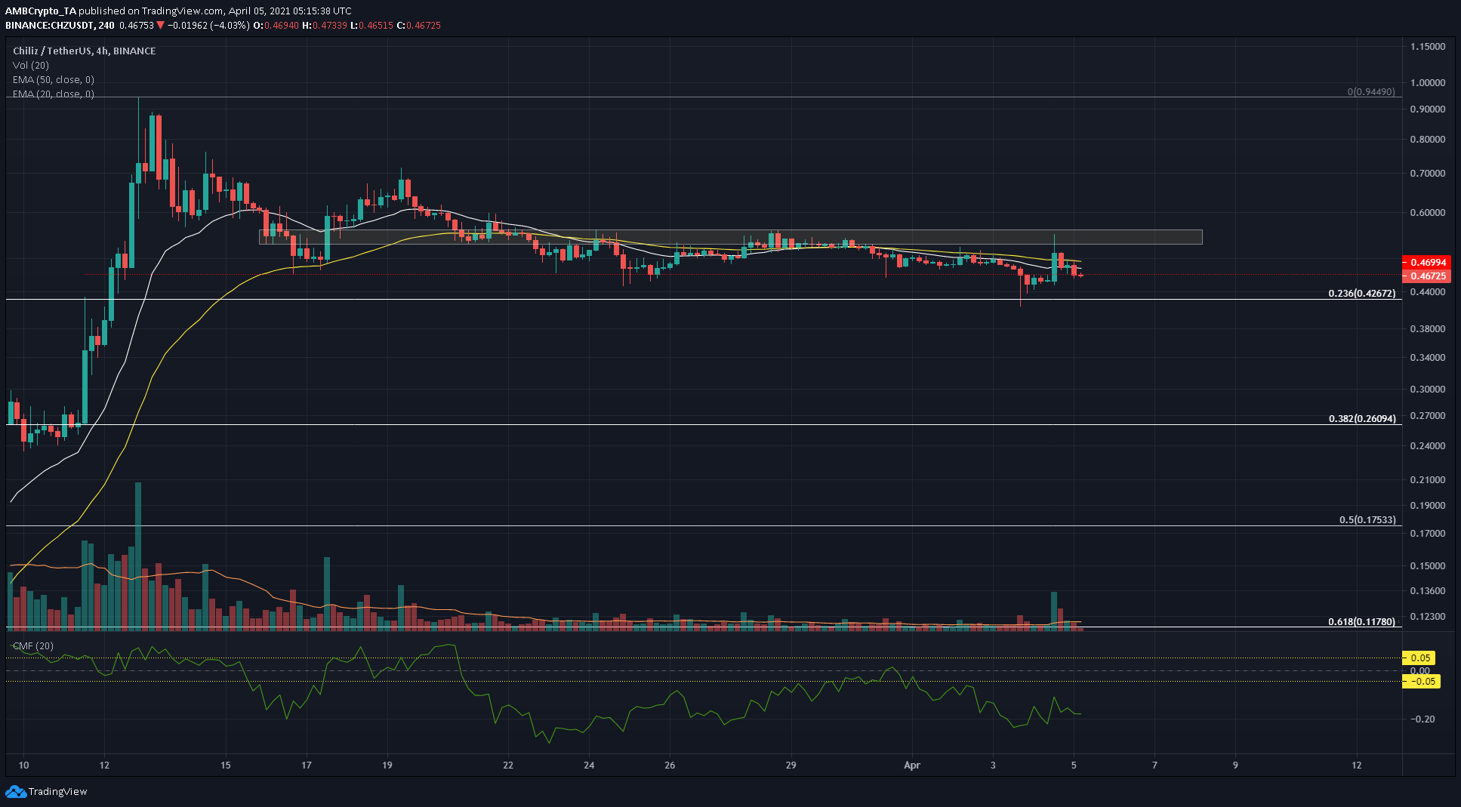Click the 0.382(0.26094) Fibonacci label

tap(1362, 418)
